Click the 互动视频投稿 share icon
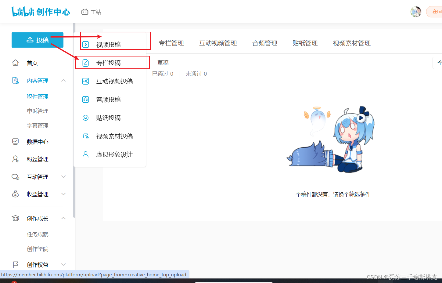The width and height of the screenshot is (442, 283). tap(86, 81)
